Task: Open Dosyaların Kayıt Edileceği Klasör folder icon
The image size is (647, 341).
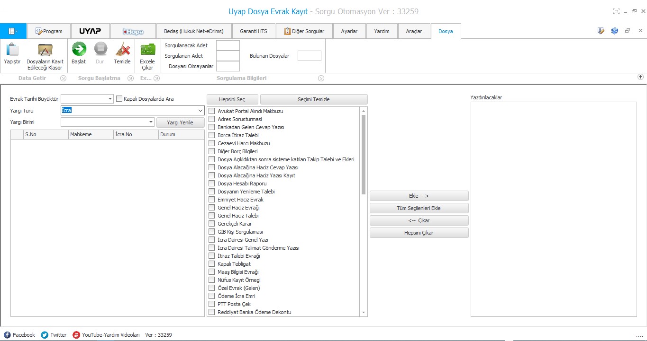Action: 45,49
